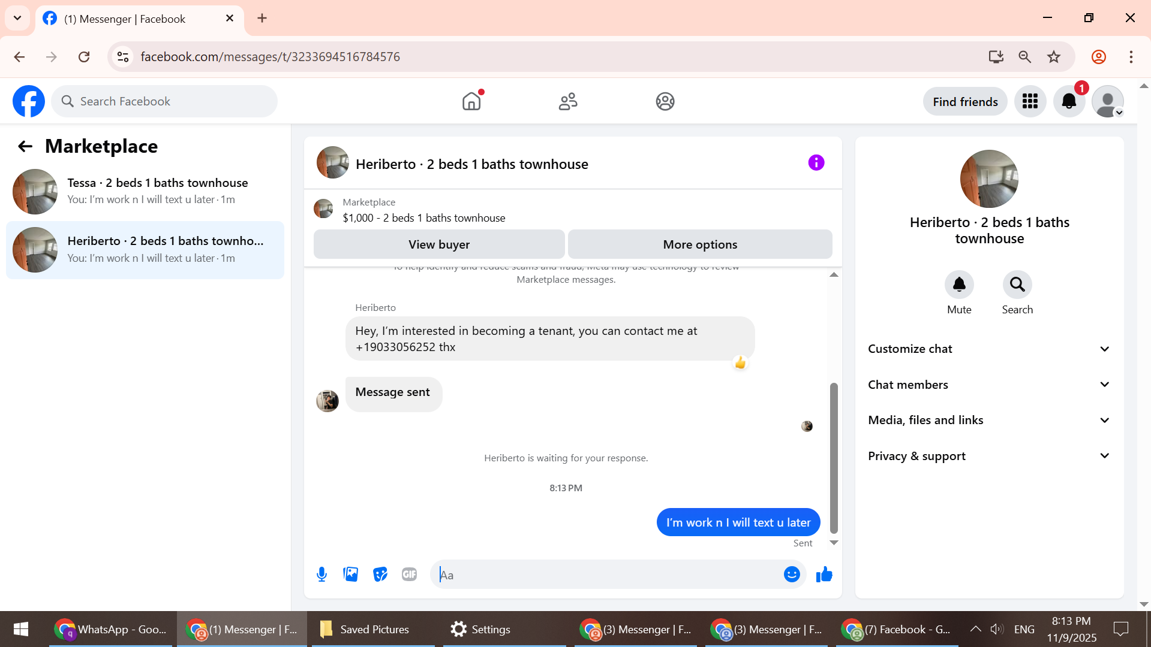
Task: Bookmark this tab with star icon
Action: click(x=1054, y=57)
